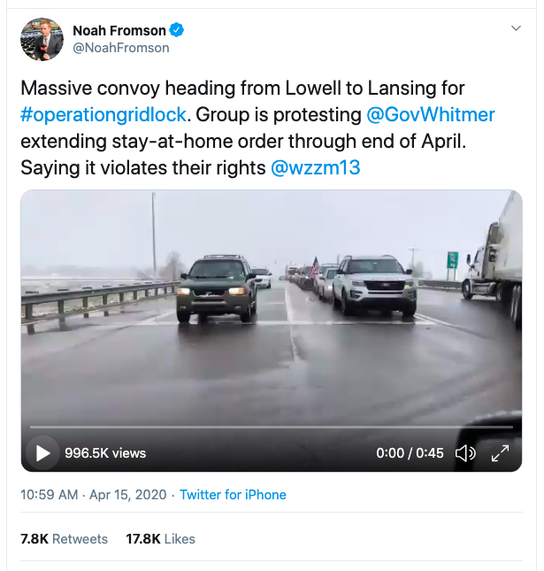Click the Twitter for iPhone source link
This screenshot has height=571, width=544.
(x=233, y=495)
